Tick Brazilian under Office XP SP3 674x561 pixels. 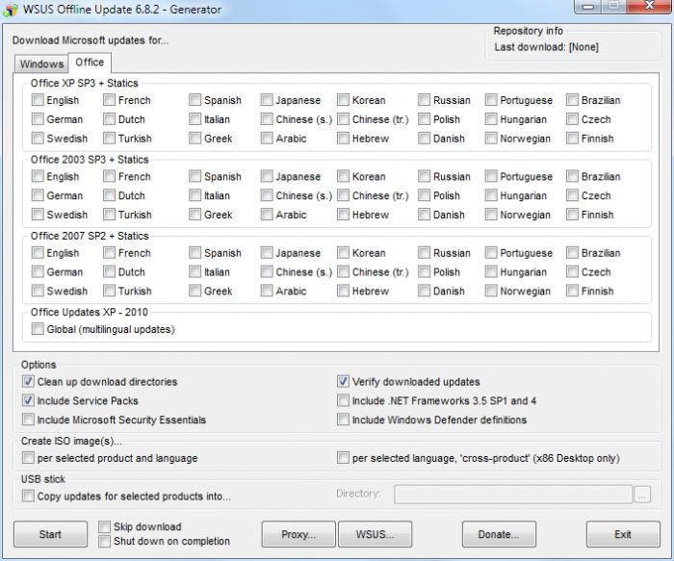[573, 100]
